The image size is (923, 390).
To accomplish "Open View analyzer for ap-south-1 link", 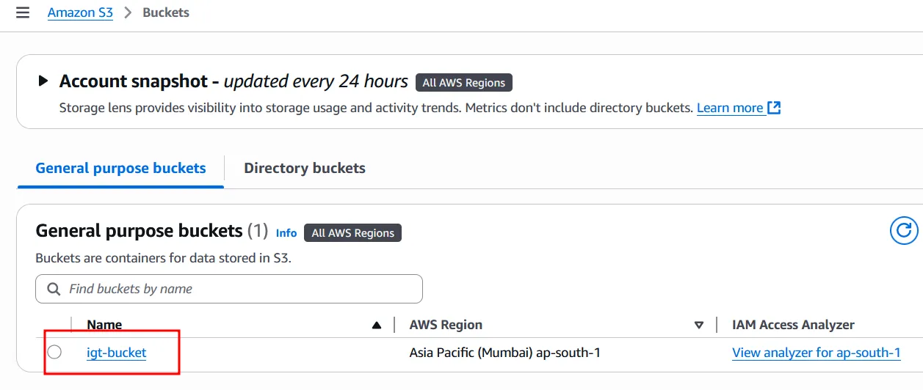I will pyautogui.click(x=817, y=353).
